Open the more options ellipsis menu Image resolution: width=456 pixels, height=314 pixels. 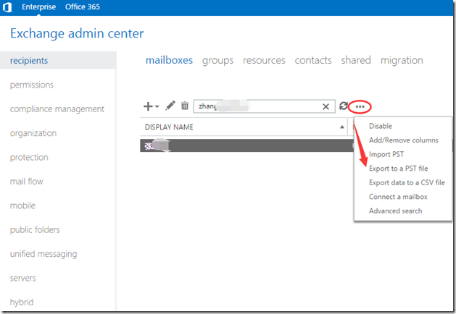360,107
